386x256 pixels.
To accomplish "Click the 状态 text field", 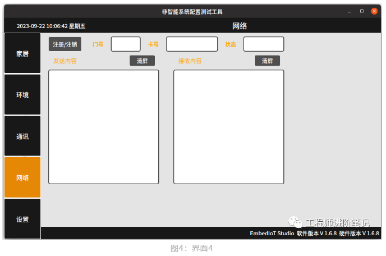I will tap(264, 44).
